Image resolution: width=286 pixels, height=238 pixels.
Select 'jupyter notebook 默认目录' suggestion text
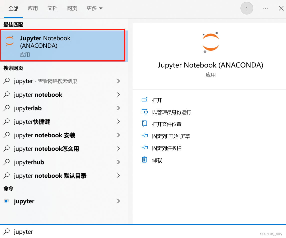point(50,176)
